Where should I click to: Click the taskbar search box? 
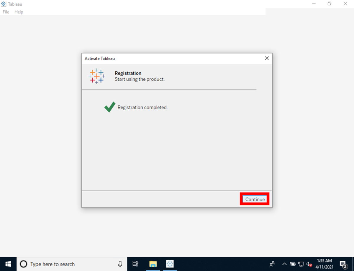[x=72, y=264]
